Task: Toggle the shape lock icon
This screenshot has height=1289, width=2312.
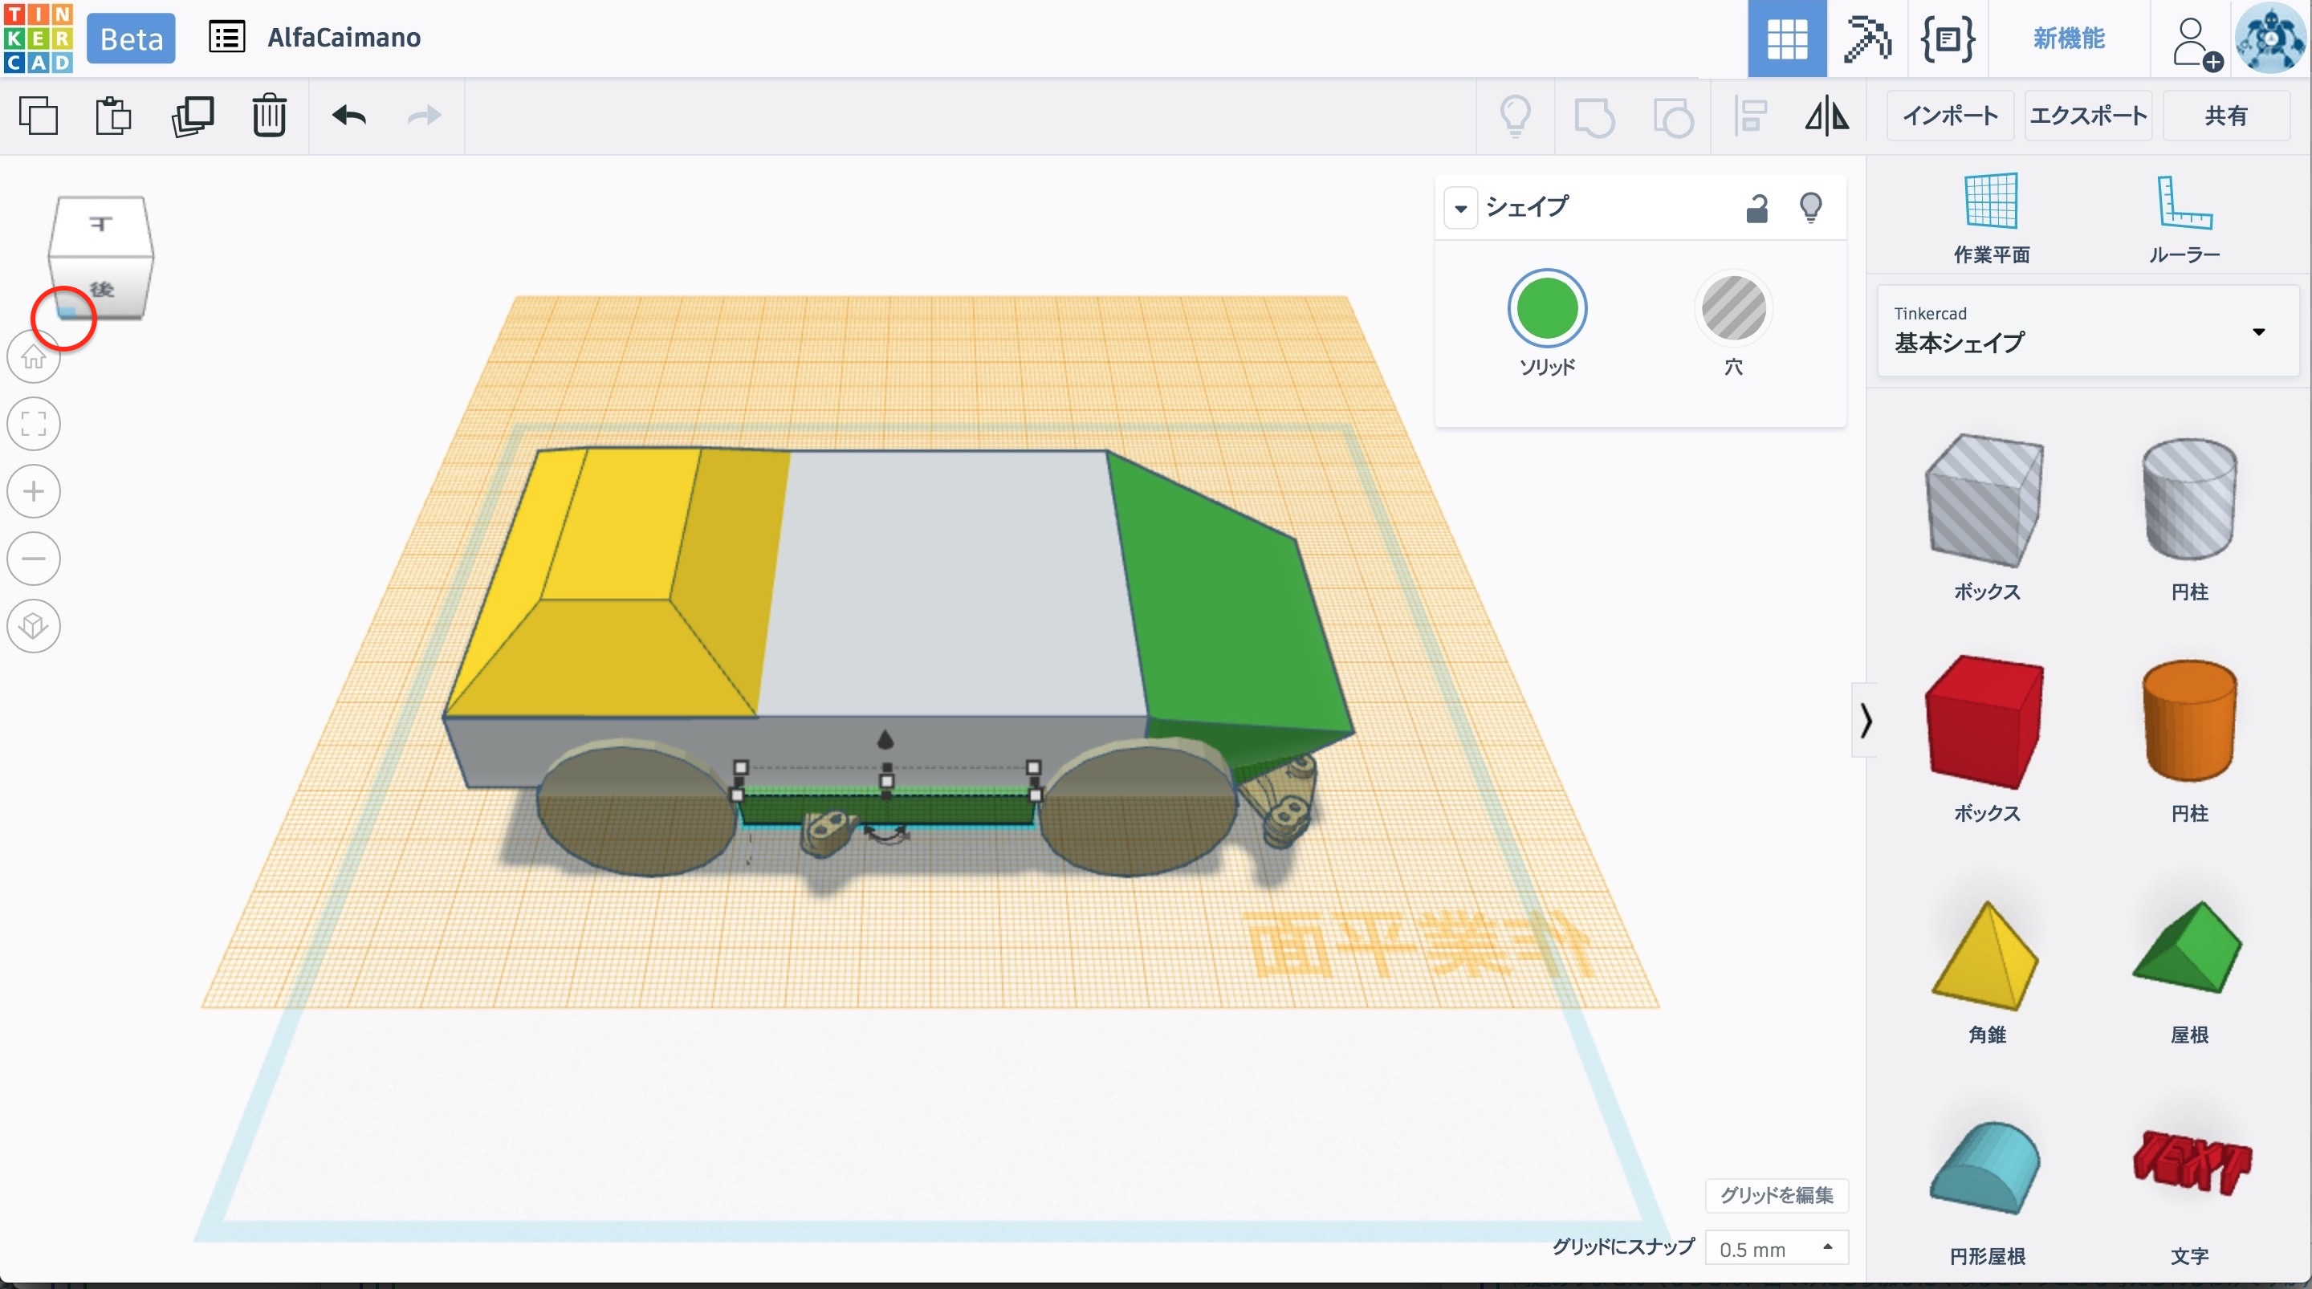Action: point(1756,208)
